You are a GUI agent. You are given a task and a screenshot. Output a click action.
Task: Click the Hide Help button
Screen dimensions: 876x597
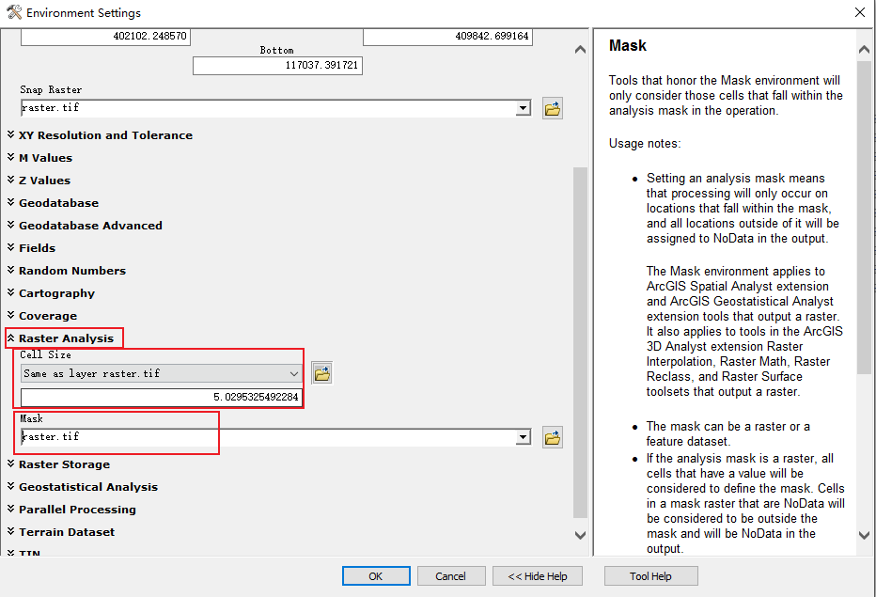point(538,576)
